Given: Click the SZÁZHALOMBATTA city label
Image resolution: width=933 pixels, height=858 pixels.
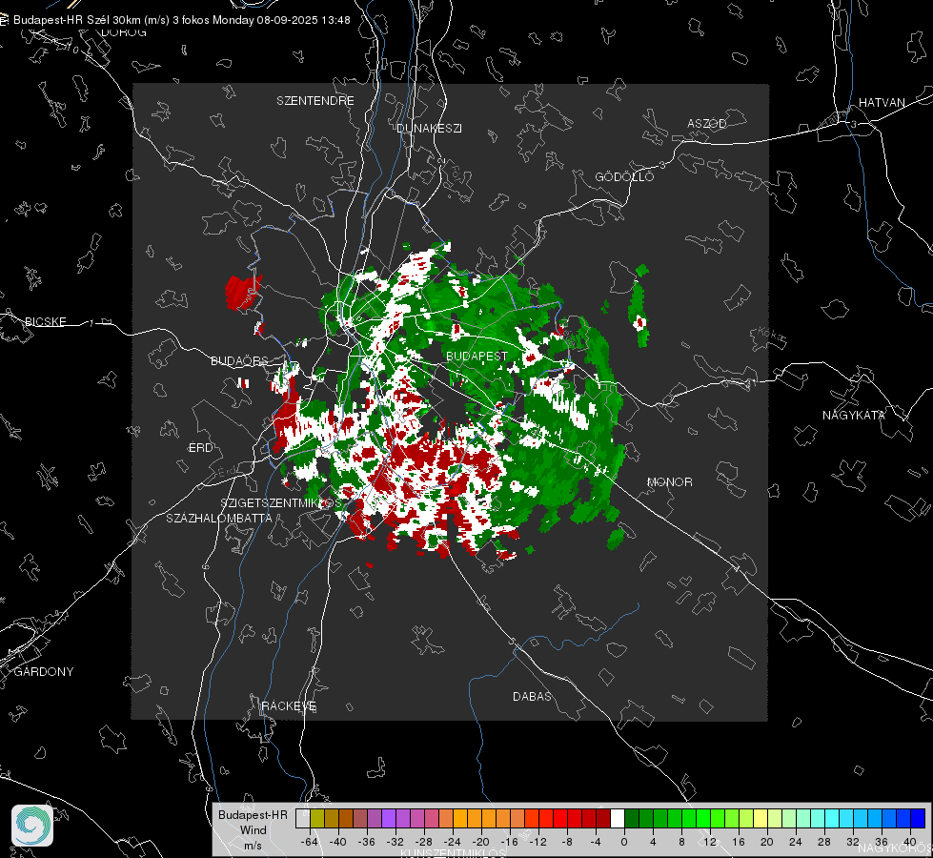Looking at the screenshot, I should click(x=219, y=518).
